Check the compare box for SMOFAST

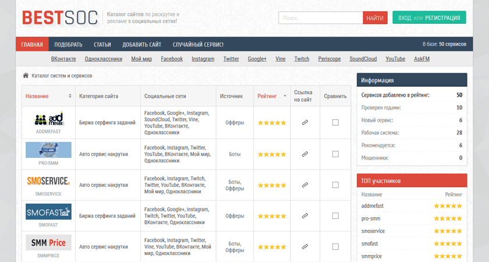[x=335, y=216]
